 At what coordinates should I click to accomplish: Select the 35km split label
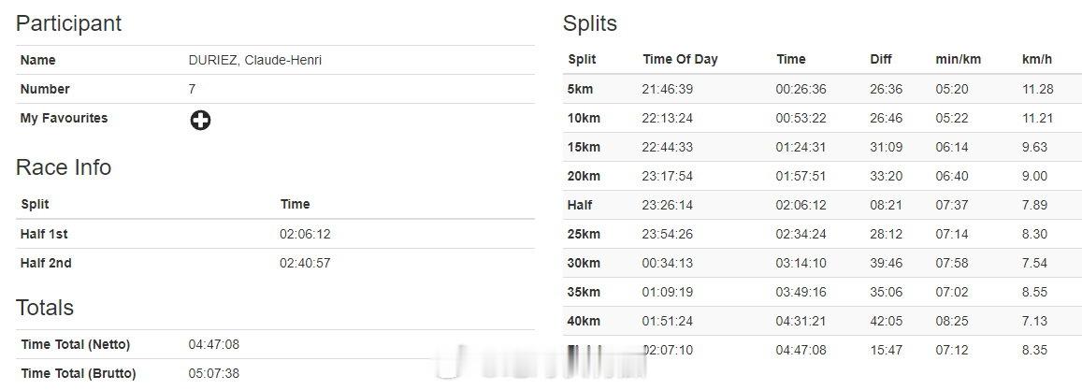point(584,292)
